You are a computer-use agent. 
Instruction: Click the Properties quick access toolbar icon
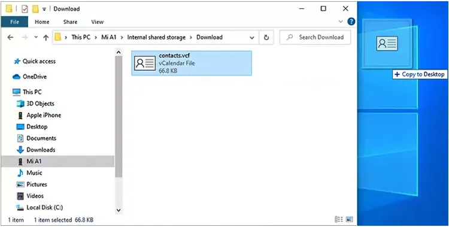pyautogui.click(x=25, y=9)
